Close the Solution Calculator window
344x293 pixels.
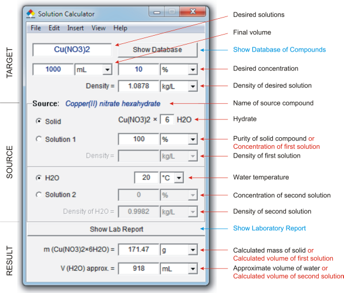click(x=193, y=12)
